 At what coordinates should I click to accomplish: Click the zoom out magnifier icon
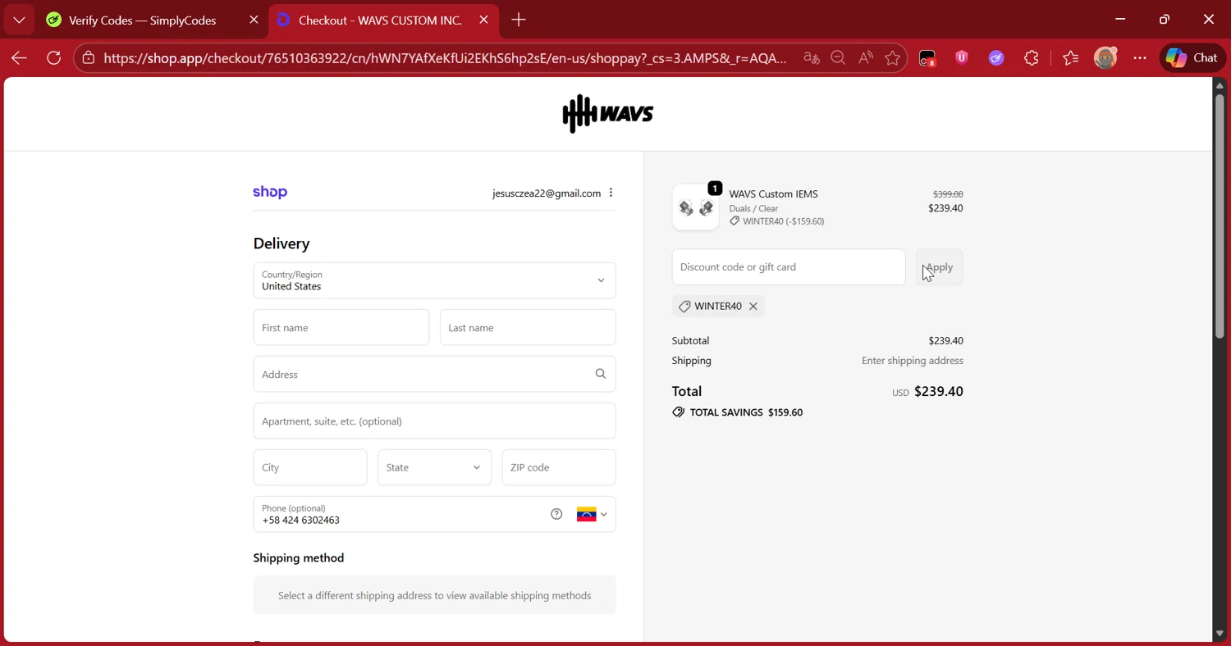pos(838,58)
